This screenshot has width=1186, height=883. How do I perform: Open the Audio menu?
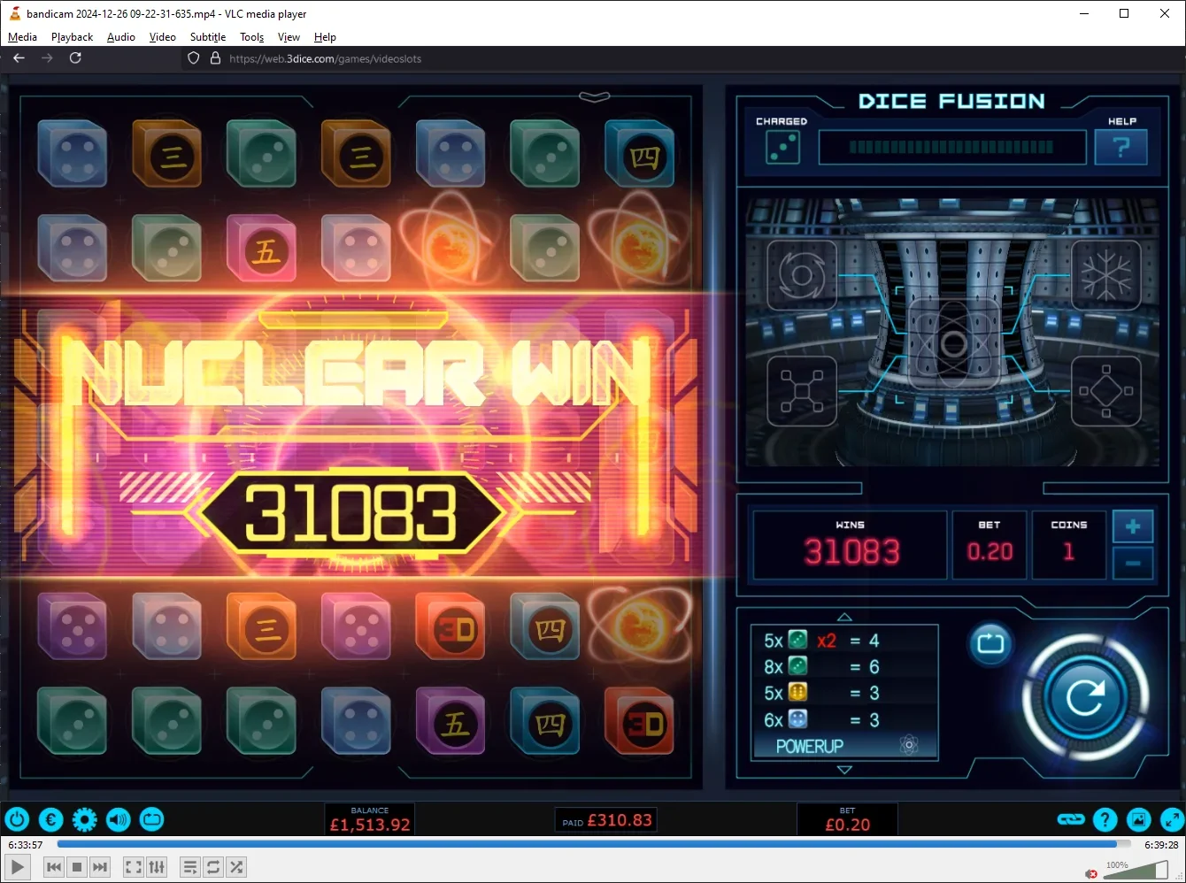coord(121,37)
